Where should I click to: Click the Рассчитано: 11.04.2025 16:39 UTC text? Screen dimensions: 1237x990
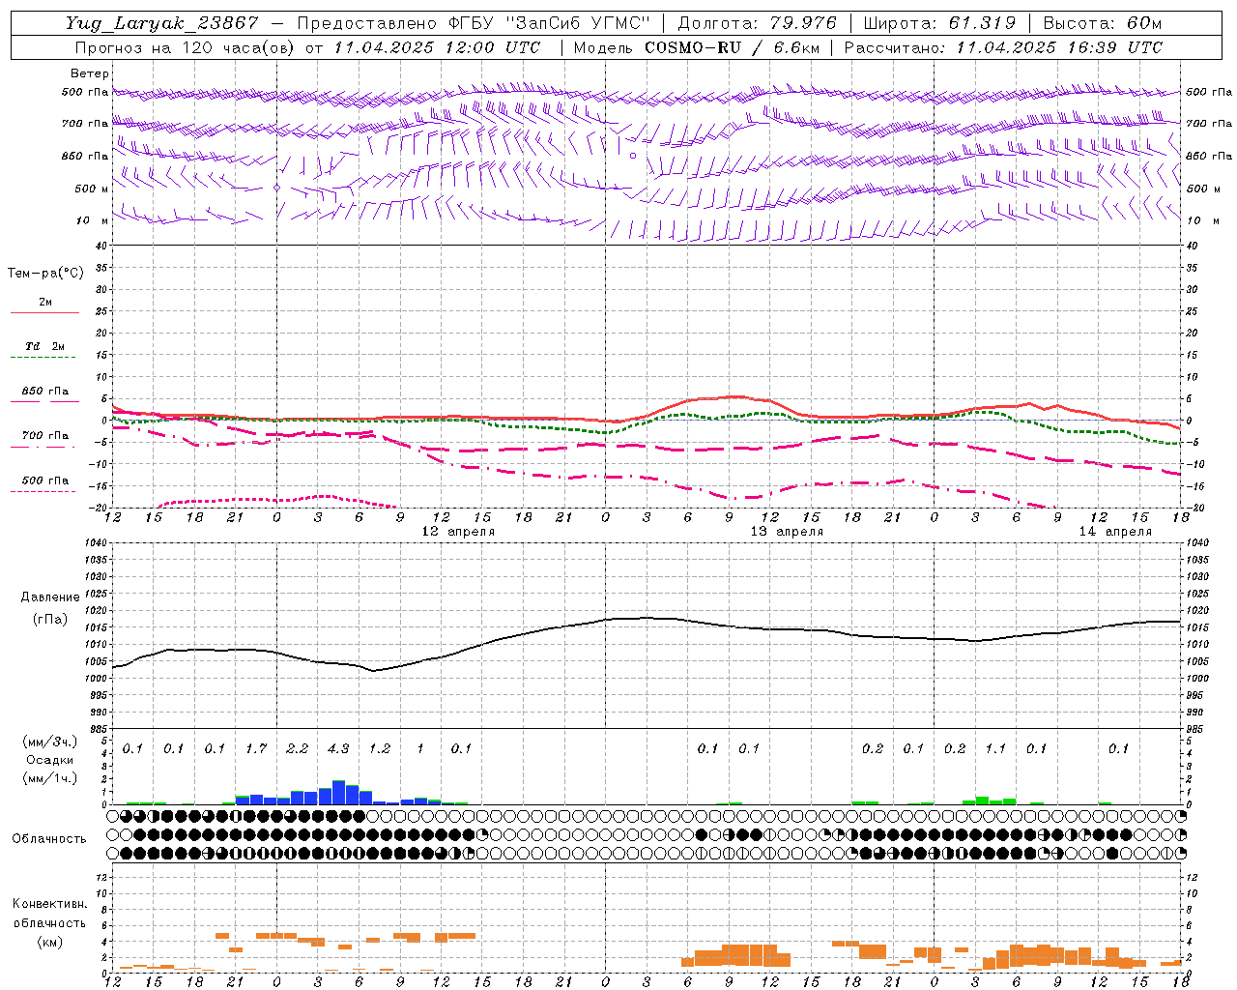coord(1003,47)
